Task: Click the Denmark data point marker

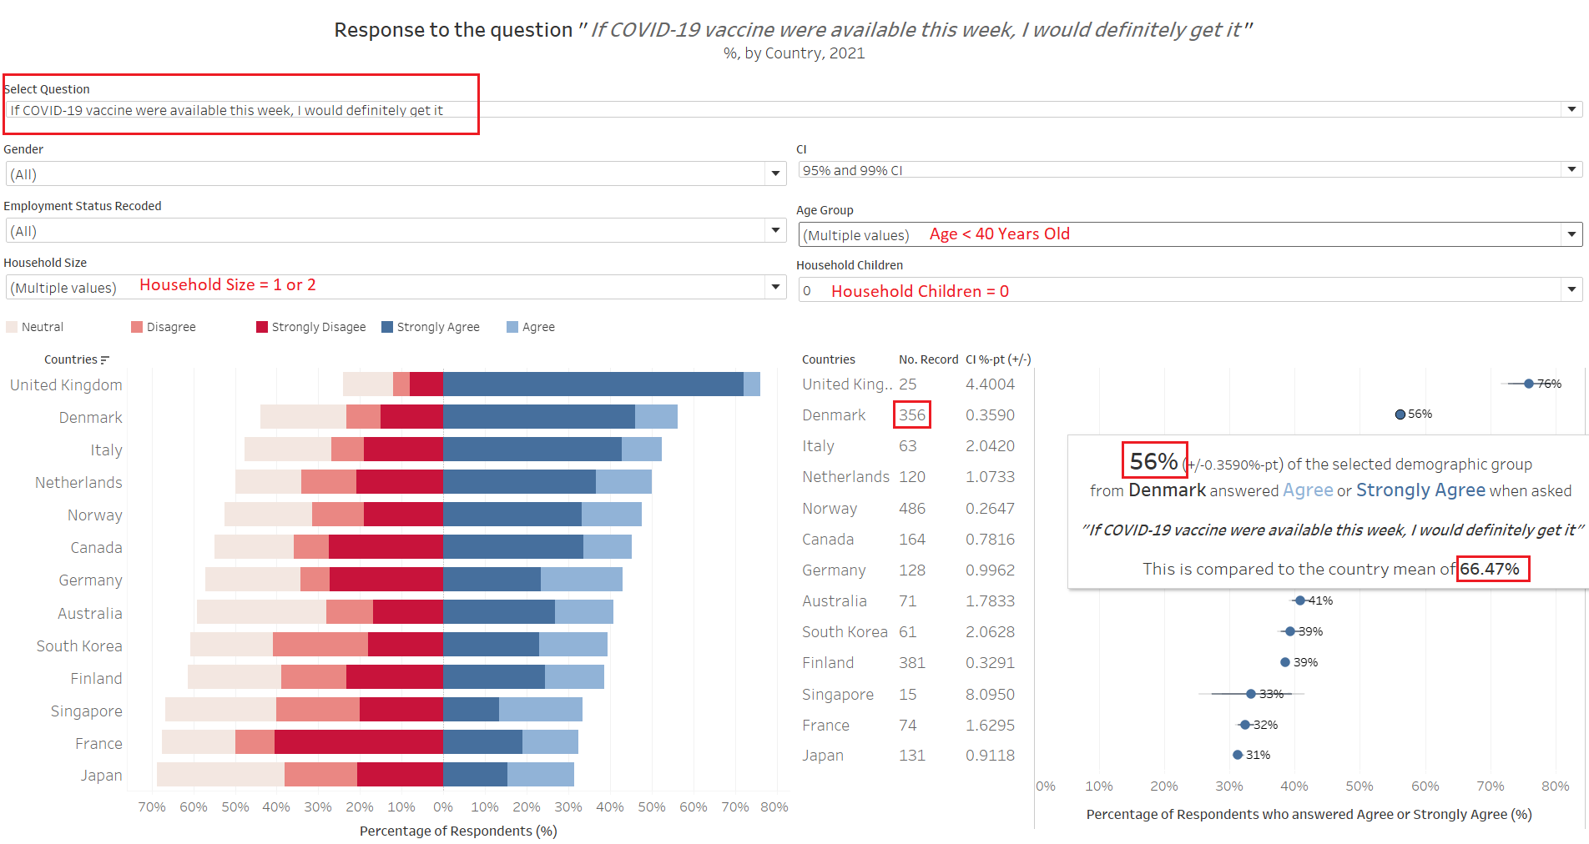Action: click(1400, 414)
